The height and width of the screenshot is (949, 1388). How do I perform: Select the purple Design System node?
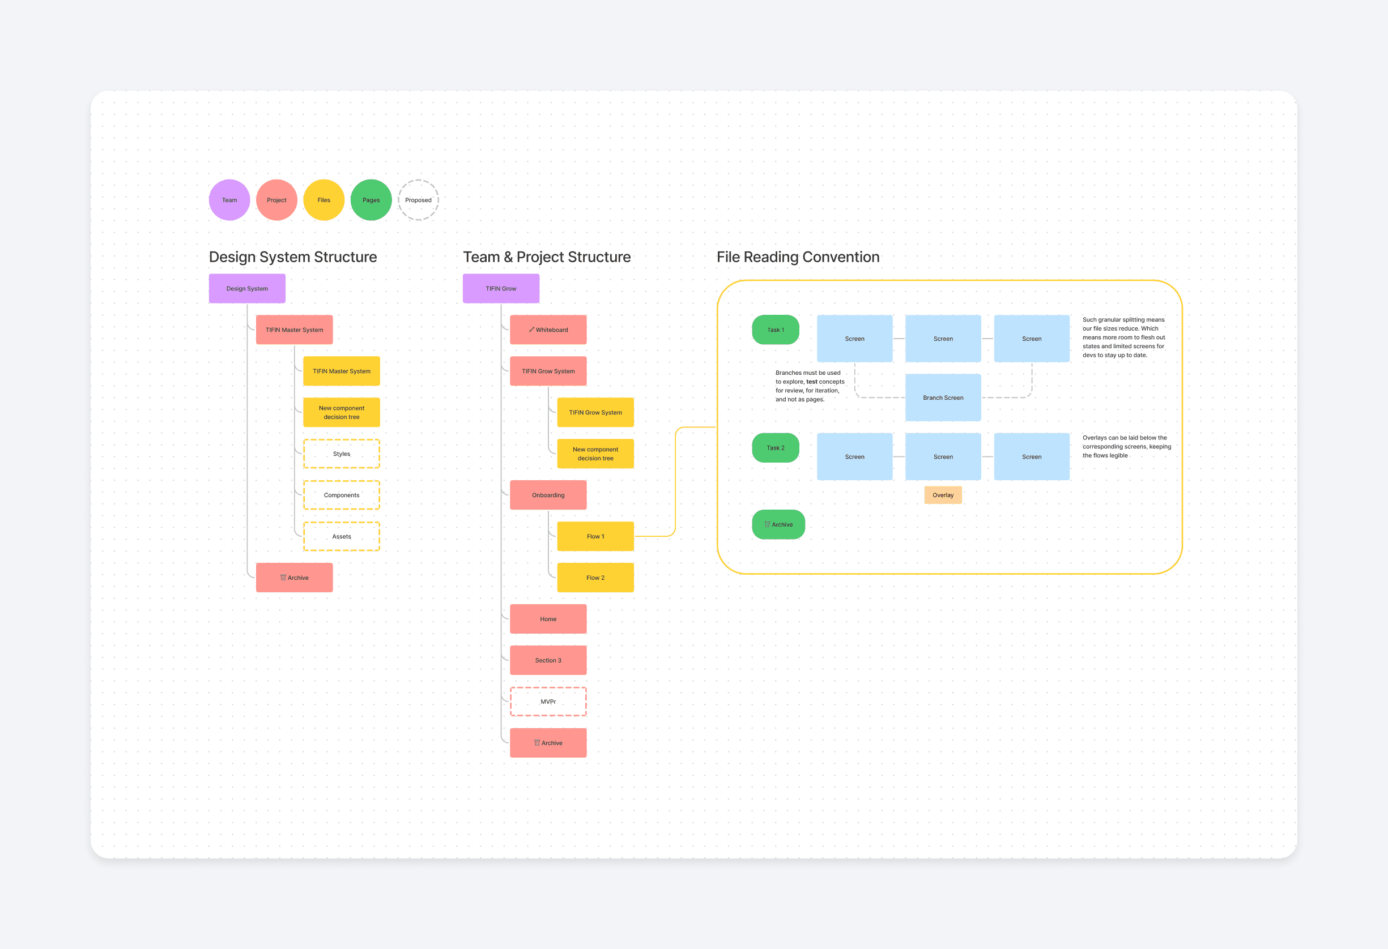pos(246,288)
